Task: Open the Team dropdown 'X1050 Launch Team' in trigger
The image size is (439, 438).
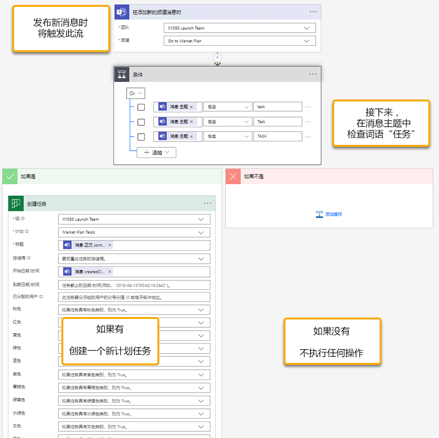Action: (240, 28)
